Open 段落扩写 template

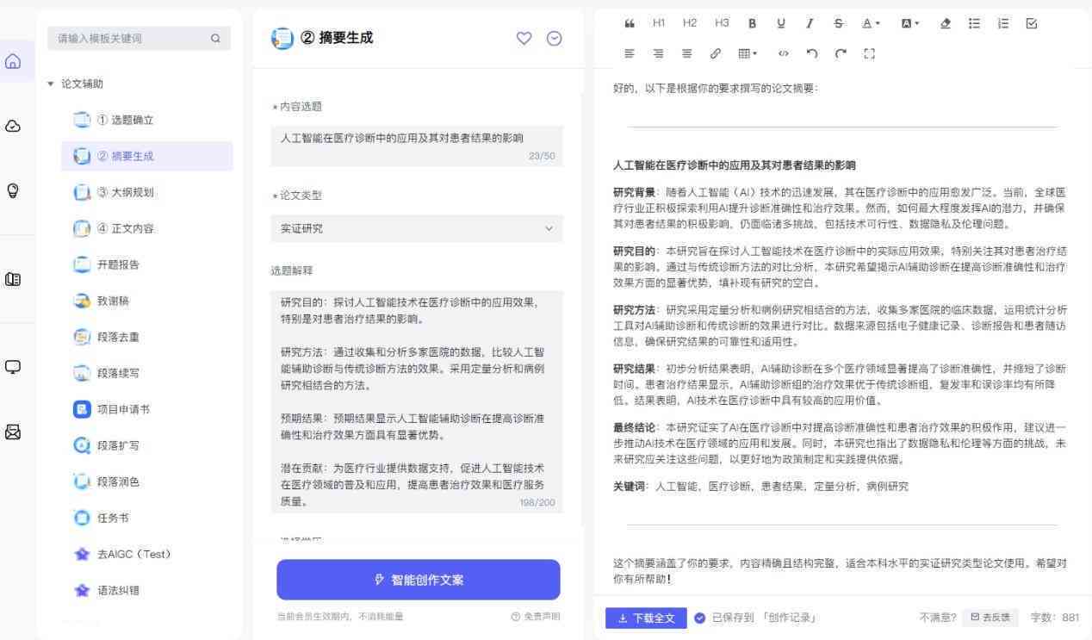147,445
